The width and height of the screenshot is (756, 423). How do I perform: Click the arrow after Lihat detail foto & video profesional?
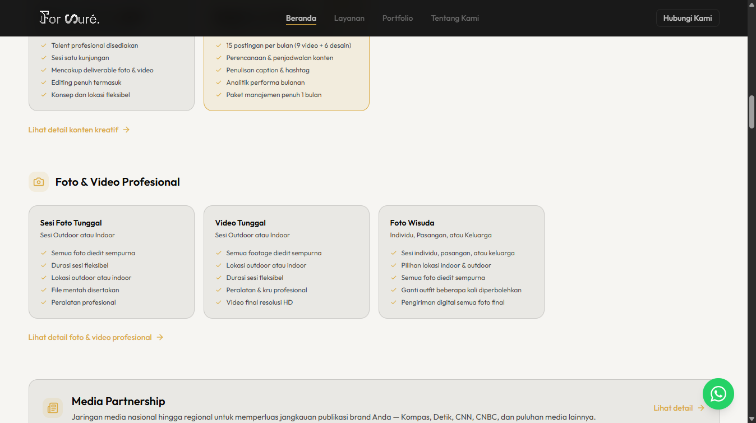160,337
